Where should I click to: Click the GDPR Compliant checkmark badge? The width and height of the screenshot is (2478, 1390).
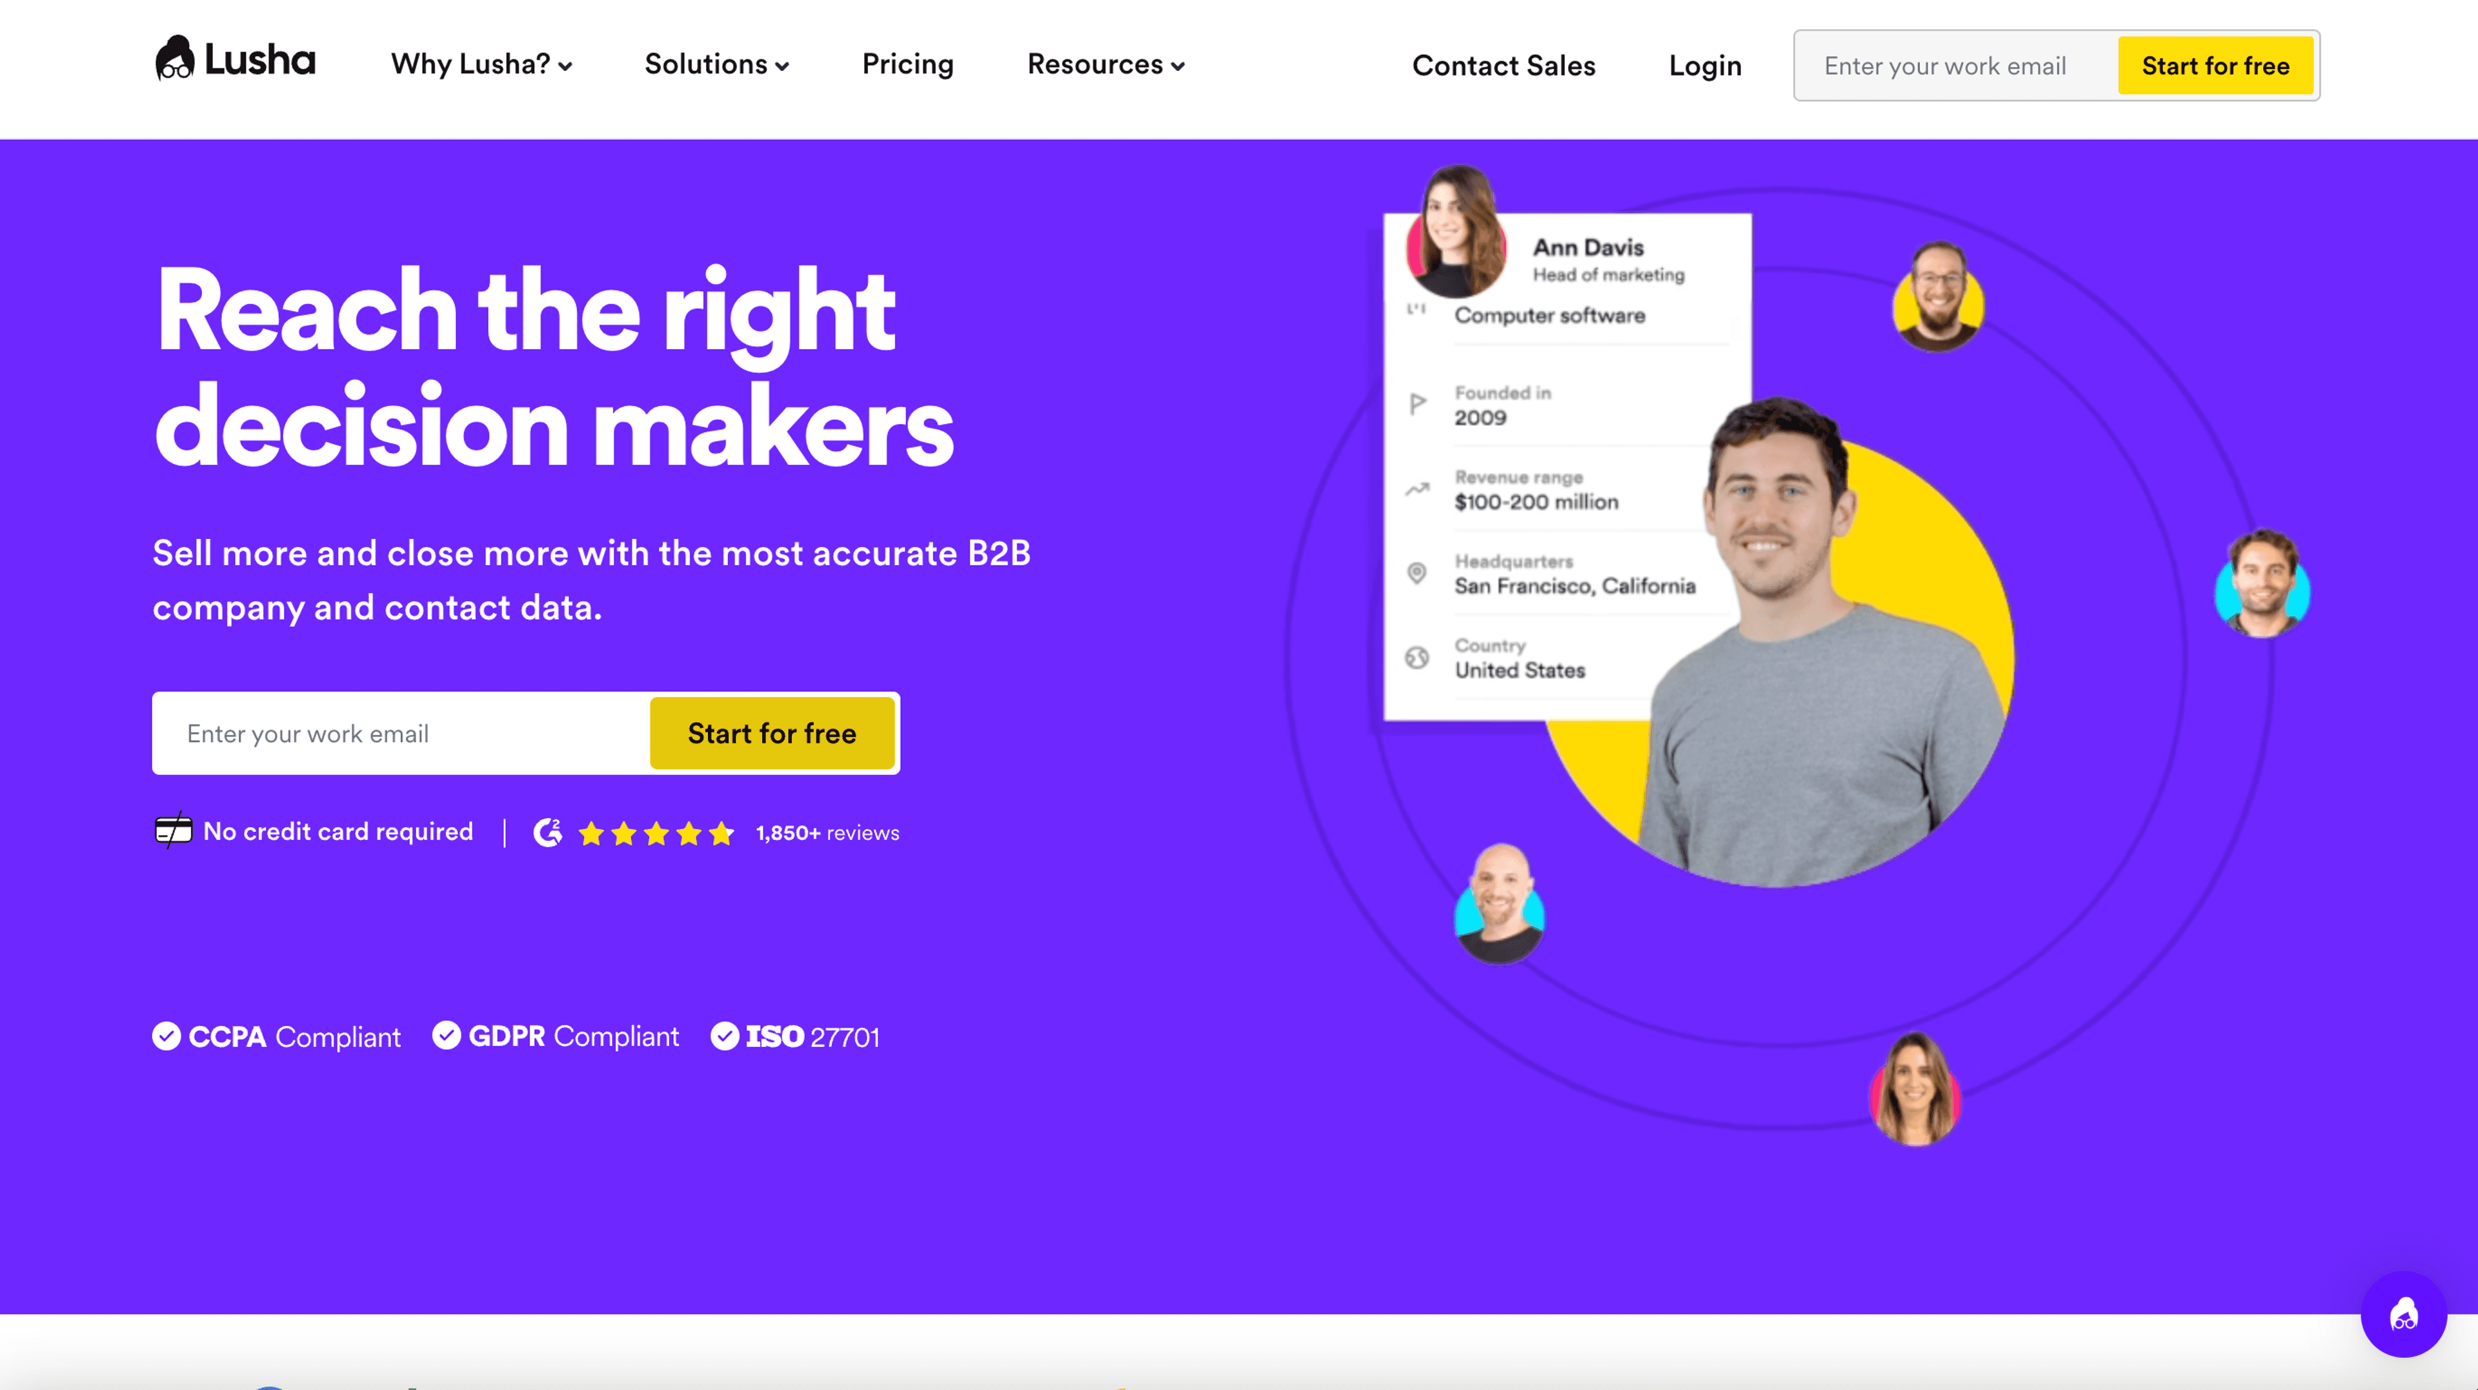[x=447, y=1035]
